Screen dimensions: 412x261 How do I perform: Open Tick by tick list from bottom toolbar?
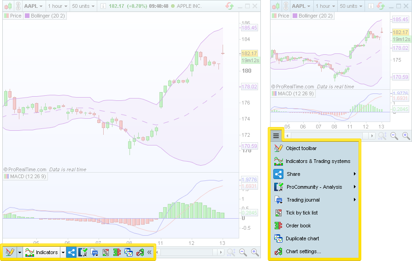[x=106, y=252]
